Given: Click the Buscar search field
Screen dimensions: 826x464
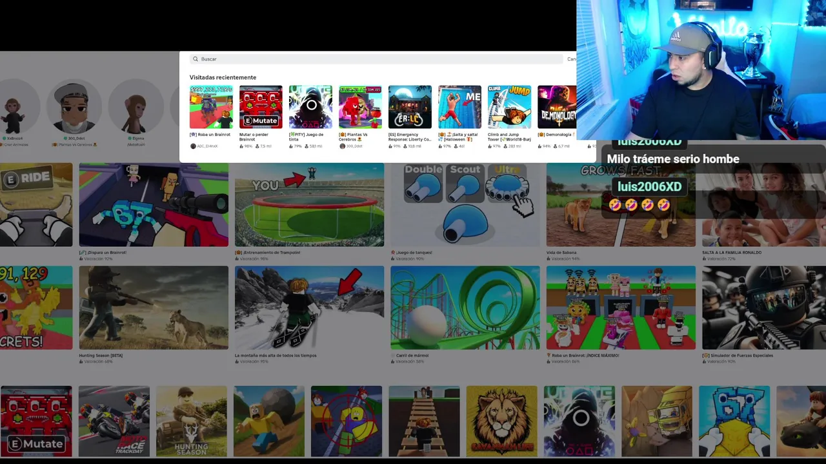Looking at the screenshot, I should [377, 59].
